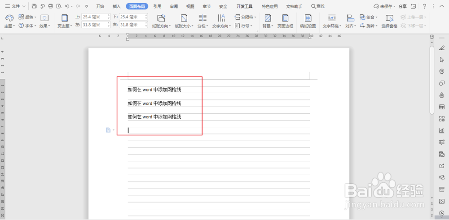Click the Print icon in quick access toolbar
Image resolution: width=449 pixels, height=220 pixels.
[51, 6]
